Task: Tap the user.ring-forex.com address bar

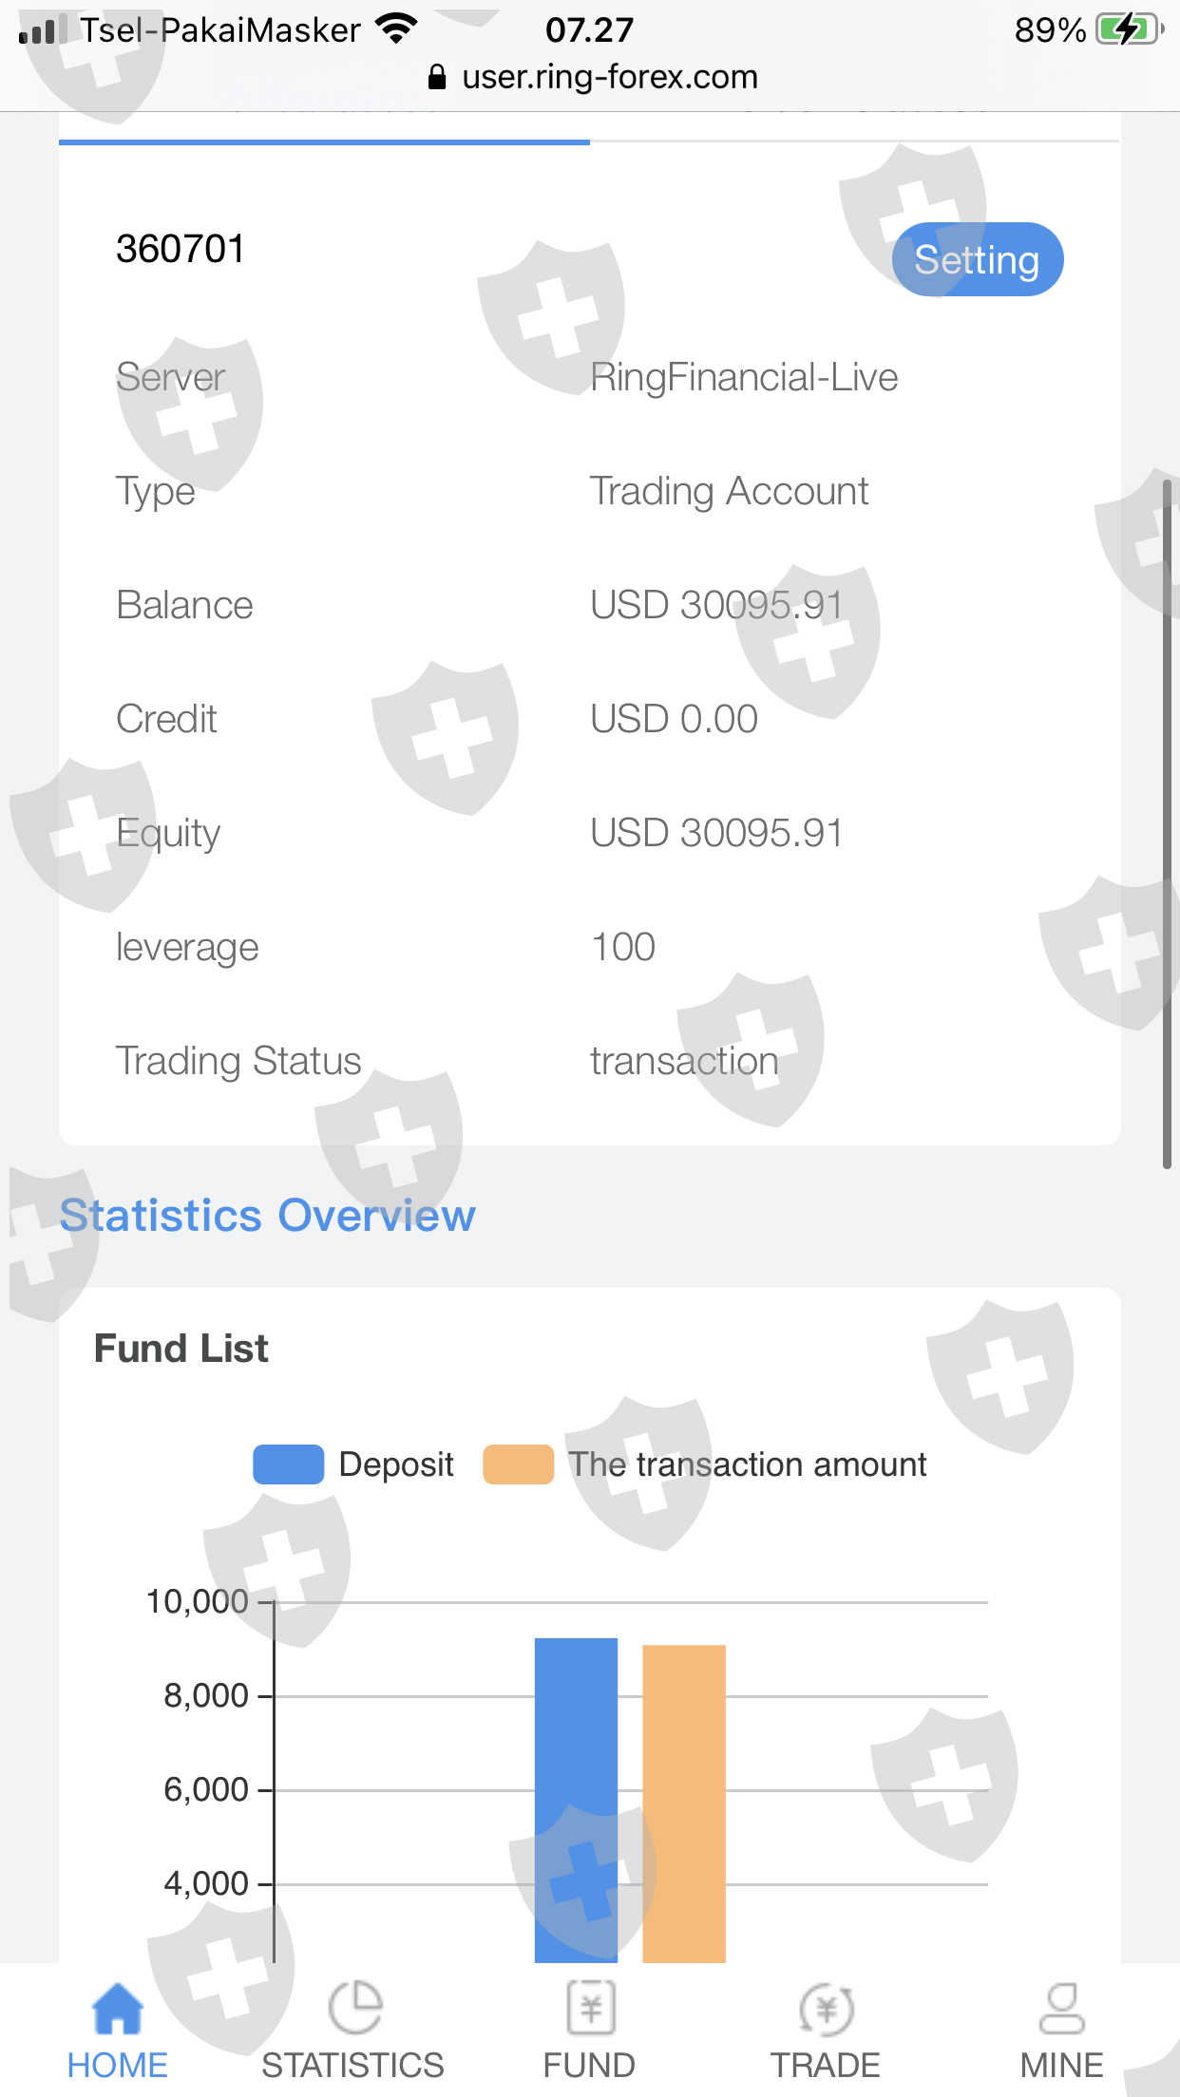Action: 609,77
